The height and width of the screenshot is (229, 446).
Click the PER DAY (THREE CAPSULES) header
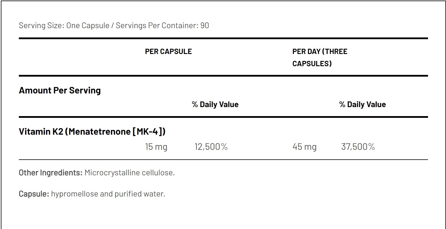pos(320,57)
